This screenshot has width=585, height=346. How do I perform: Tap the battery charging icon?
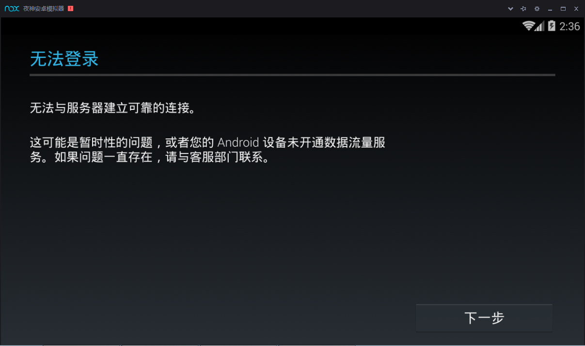click(552, 26)
